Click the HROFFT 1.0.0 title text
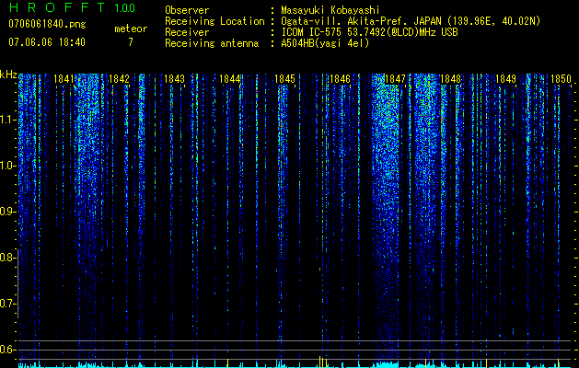The width and height of the screenshot is (579, 368). tap(72, 7)
